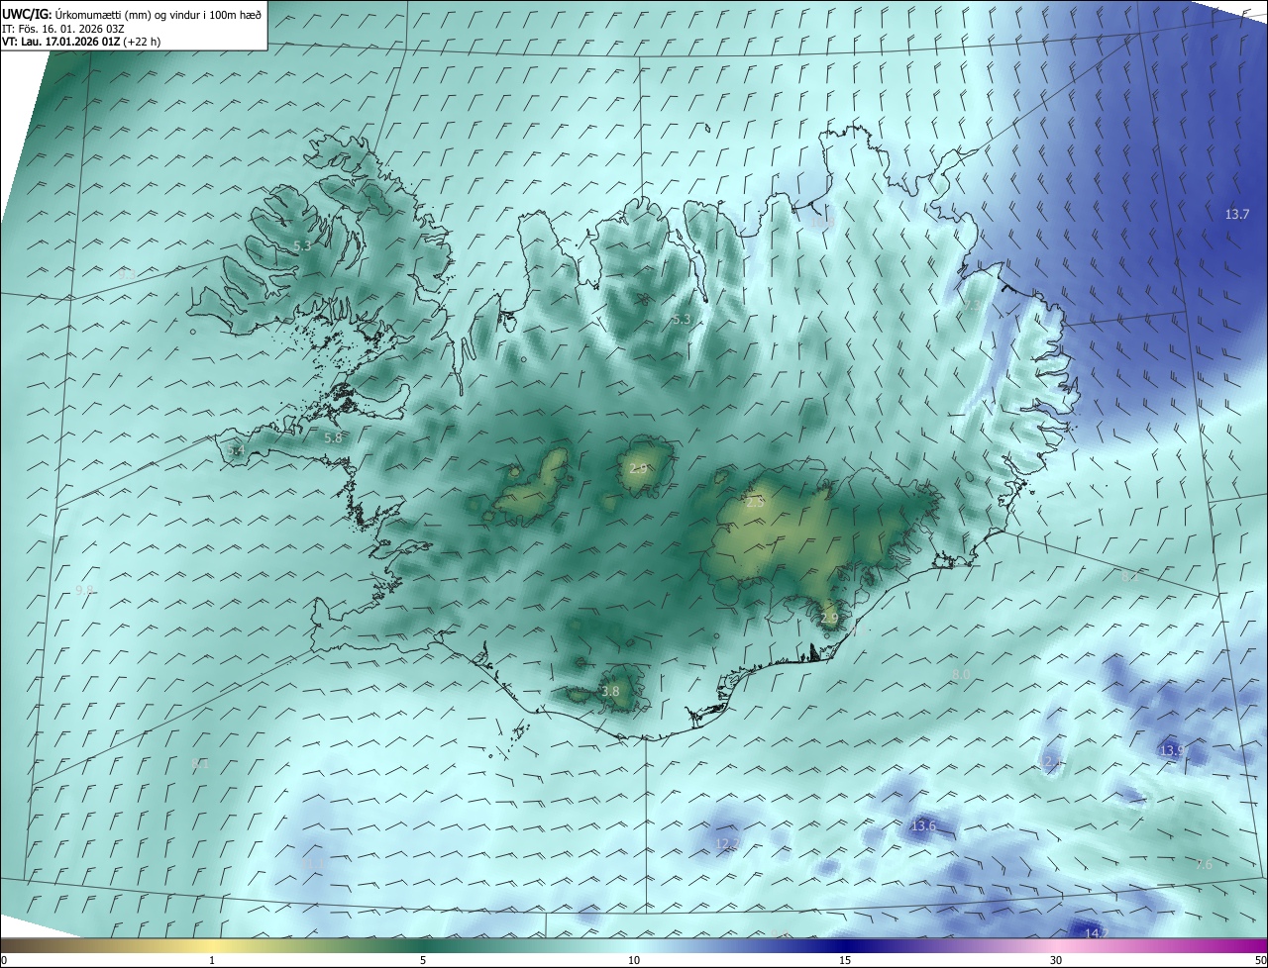Click the color scale tick label 5
Image resolution: width=1268 pixels, height=968 pixels.
(x=423, y=960)
